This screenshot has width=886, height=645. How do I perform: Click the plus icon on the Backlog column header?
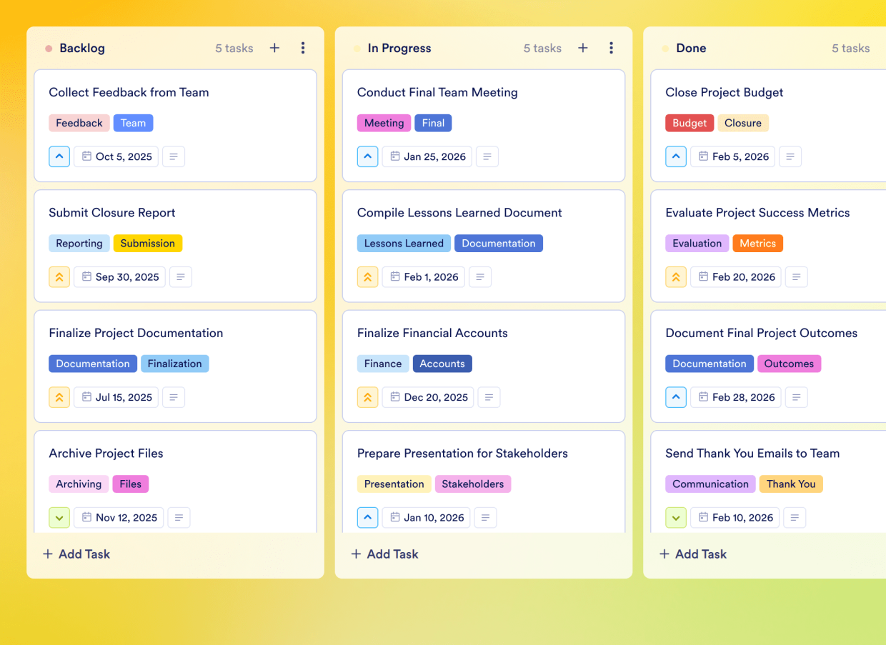click(x=274, y=48)
